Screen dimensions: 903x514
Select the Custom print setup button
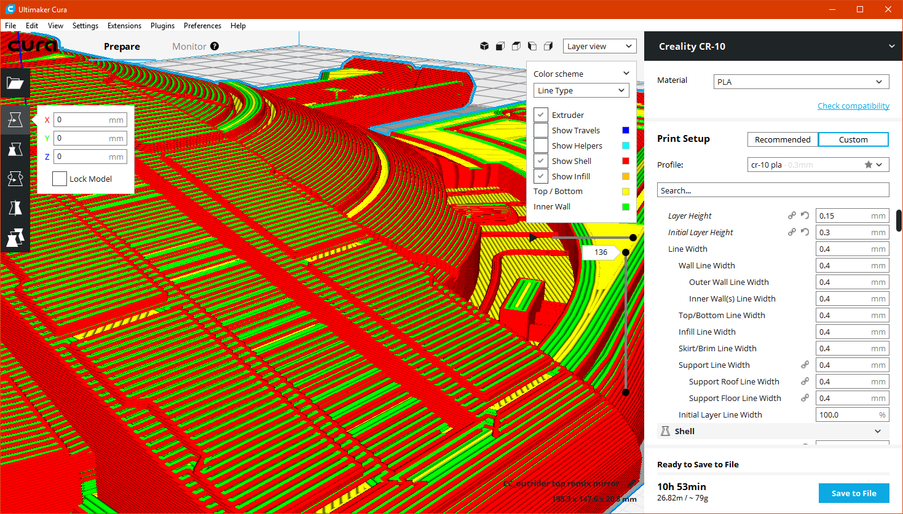(x=853, y=139)
